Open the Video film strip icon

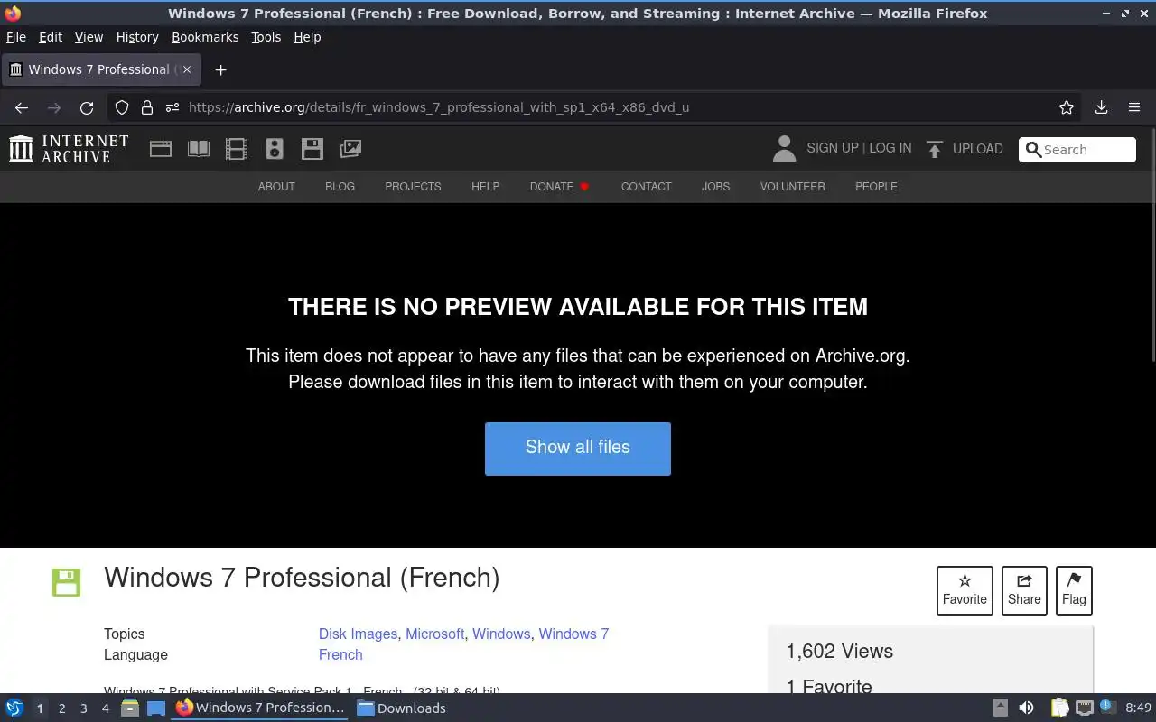click(237, 149)
